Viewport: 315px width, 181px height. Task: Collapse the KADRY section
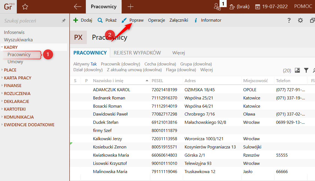tap(2, 47)
